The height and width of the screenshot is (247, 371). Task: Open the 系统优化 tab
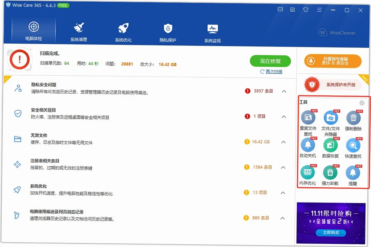click(123, 32)
